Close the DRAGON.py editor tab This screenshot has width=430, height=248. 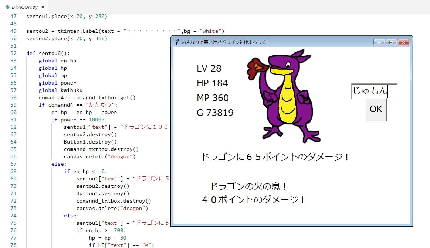pyautogui.click(x=43, y=7)
